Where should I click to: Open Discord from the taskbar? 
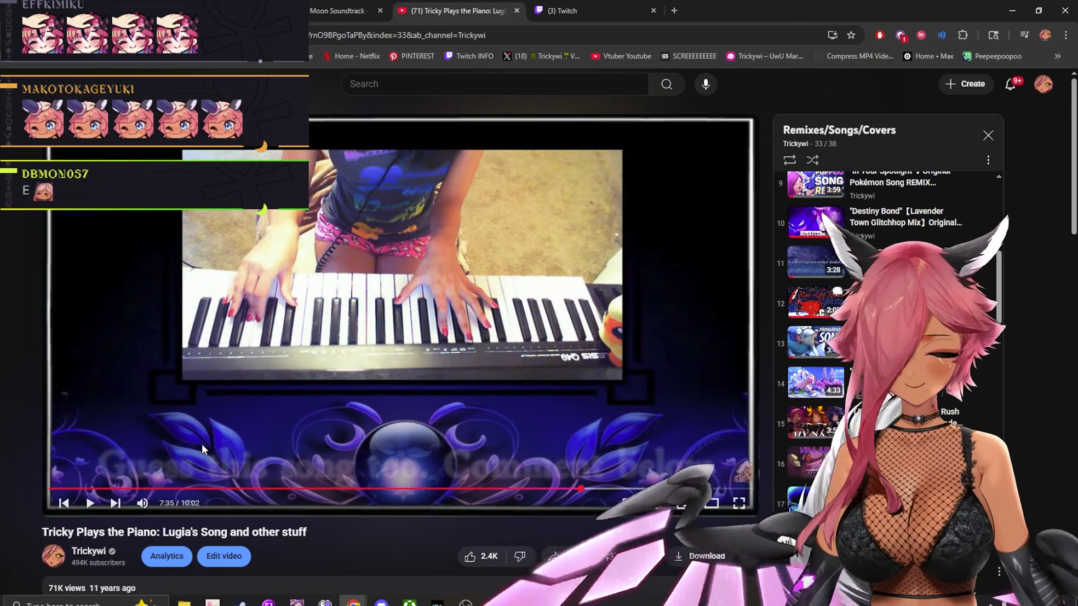pyautogui.click(x=381, y=603)
